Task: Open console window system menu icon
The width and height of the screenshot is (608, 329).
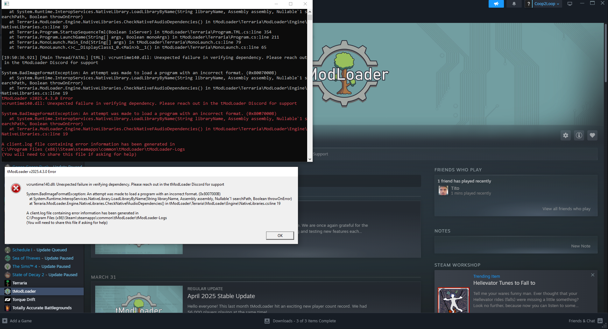Action: 6,4
